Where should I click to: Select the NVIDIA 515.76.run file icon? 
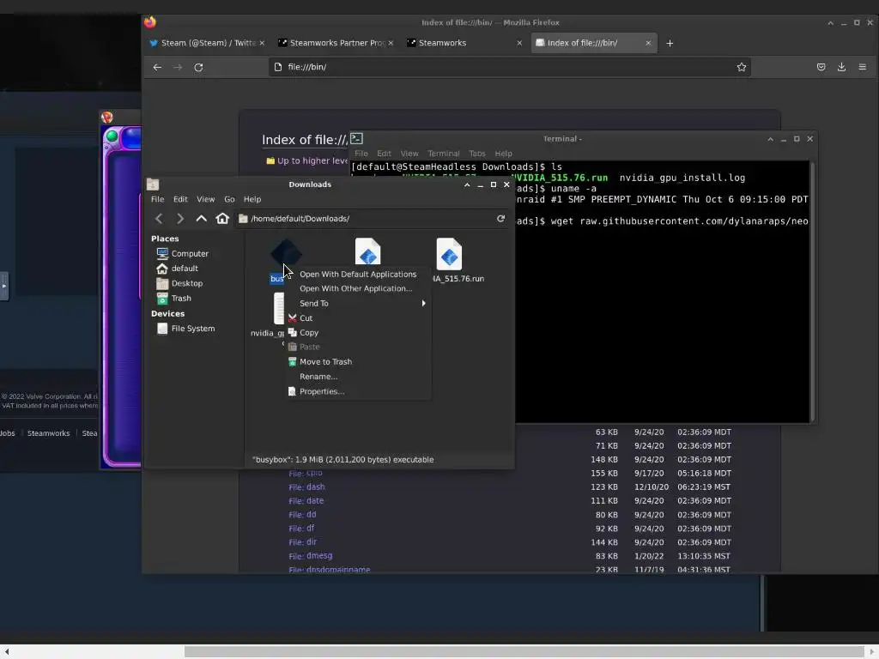pos(449,254)
